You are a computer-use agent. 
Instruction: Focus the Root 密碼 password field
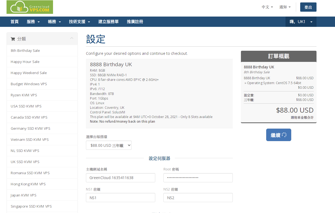tap(198, 178)
